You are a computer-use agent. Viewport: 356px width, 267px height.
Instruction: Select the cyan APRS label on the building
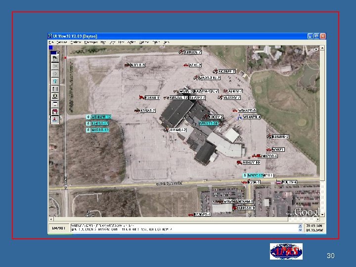(209, 124)
